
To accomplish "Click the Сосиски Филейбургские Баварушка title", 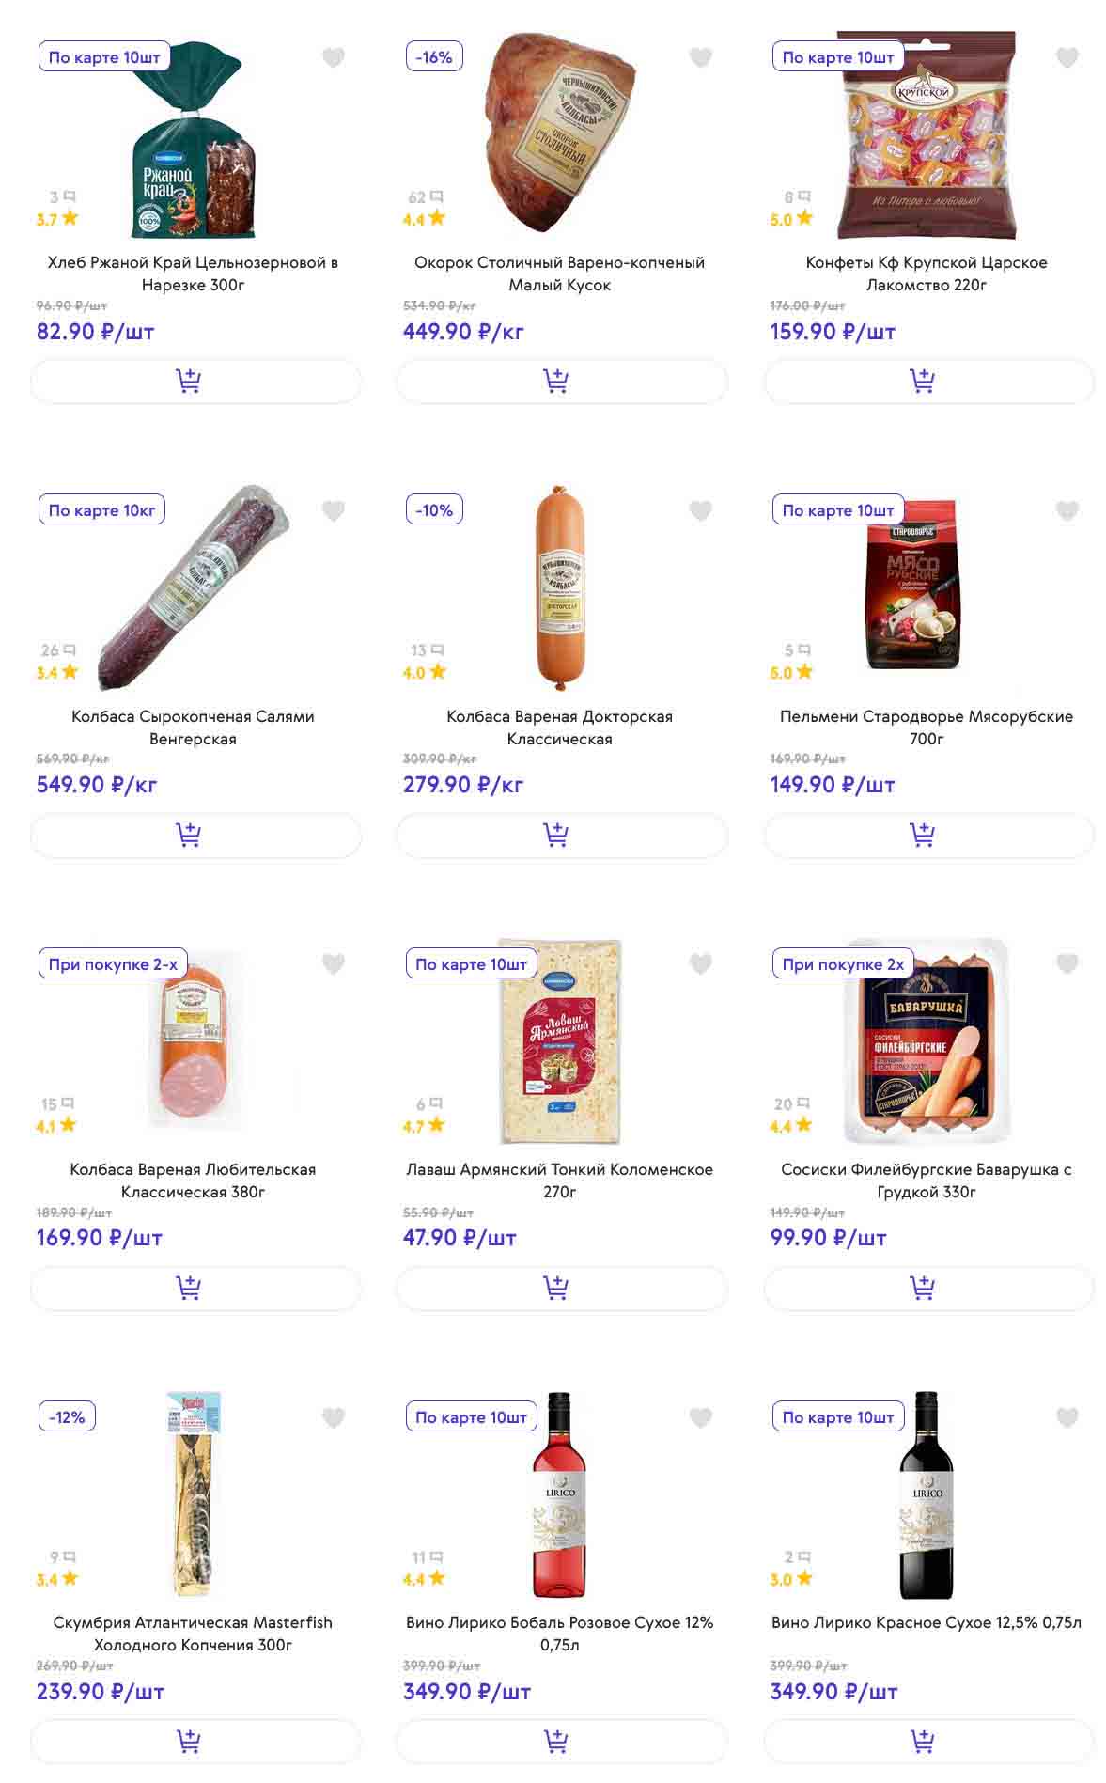I will click(x=926, y=1181).
